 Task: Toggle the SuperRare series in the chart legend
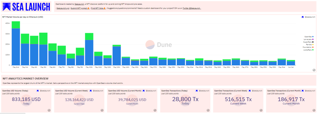[309, 42]
